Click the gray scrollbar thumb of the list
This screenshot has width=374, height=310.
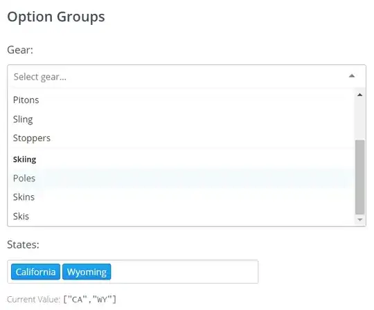pos(360,177)
